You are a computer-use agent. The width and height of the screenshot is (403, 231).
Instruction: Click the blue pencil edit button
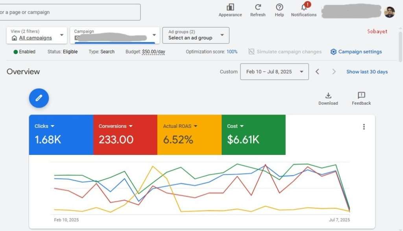click(39, 98)
